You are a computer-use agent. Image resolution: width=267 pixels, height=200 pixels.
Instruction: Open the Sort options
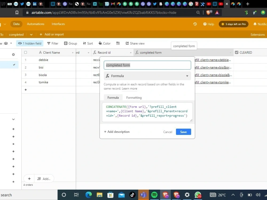pyautogui.click(x=88, y=43)
